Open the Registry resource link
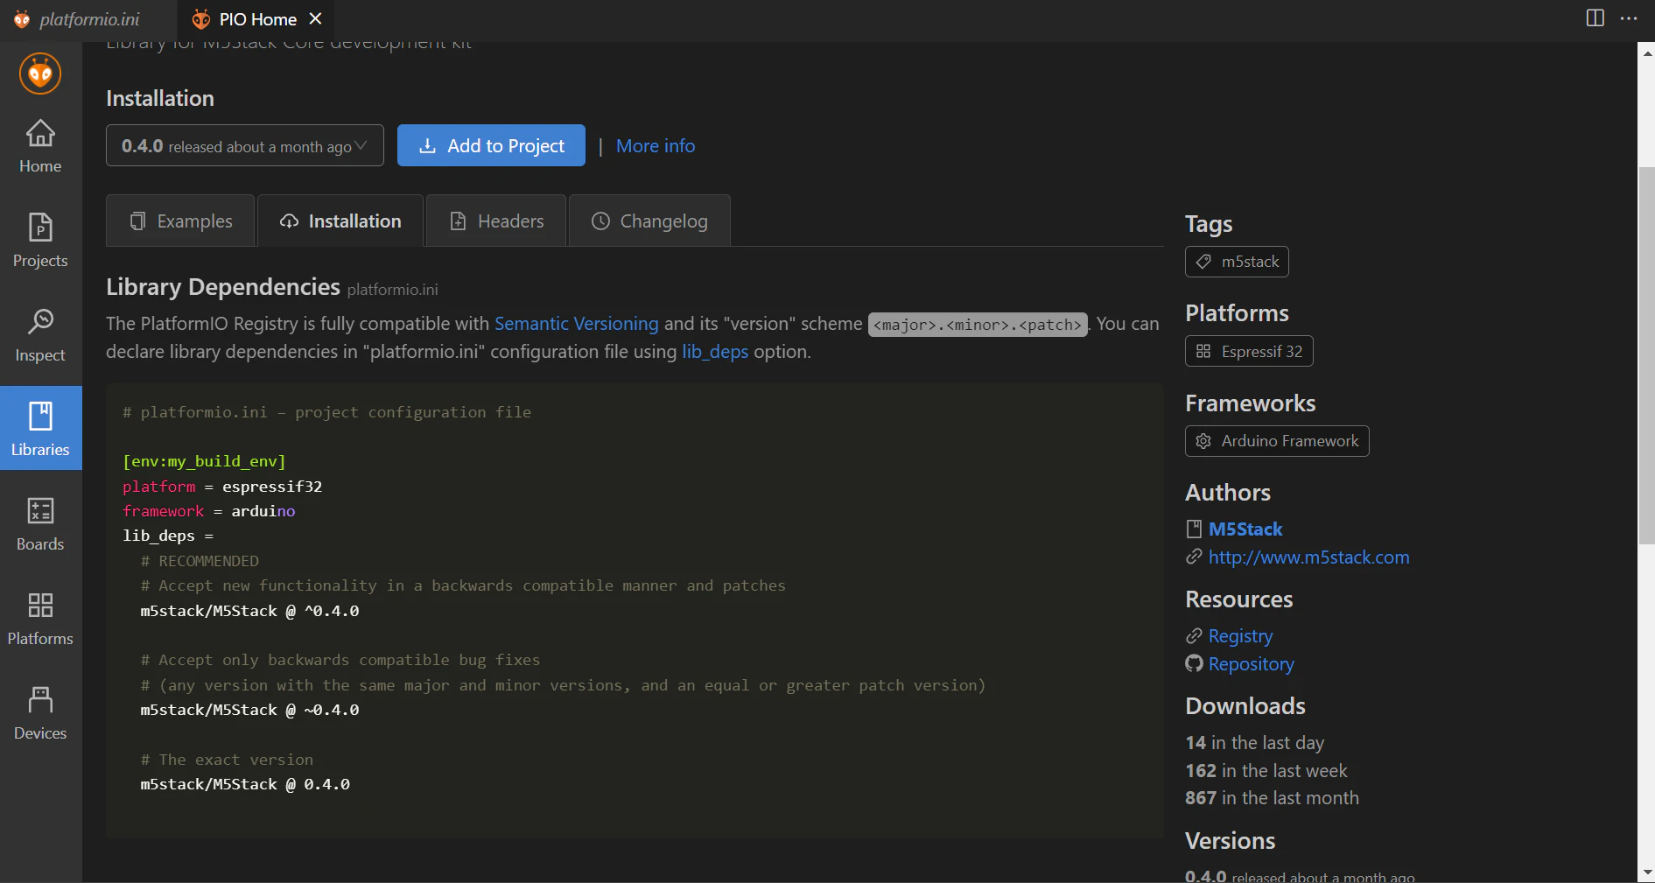This screenshot has width=1655, height=883. pyautogui.click(x=1241, y=636)
